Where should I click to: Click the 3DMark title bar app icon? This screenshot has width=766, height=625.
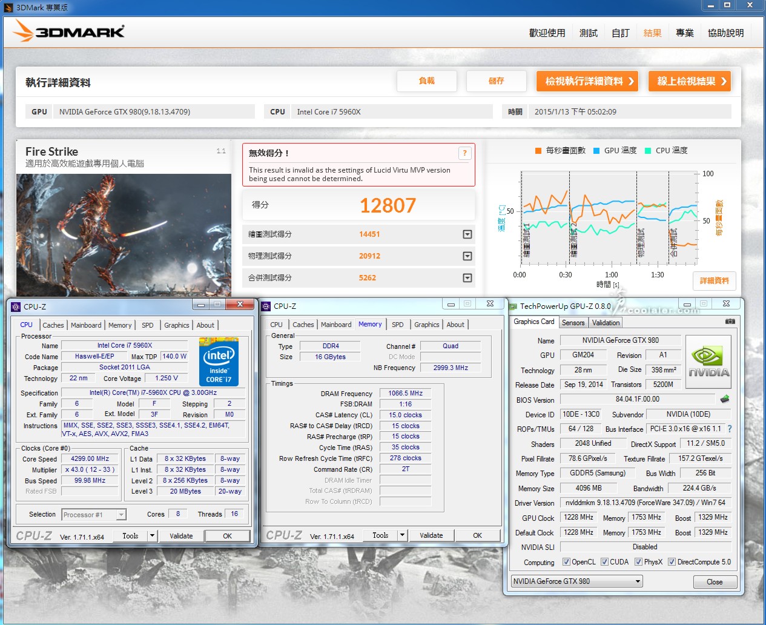(x=8, y=7)
